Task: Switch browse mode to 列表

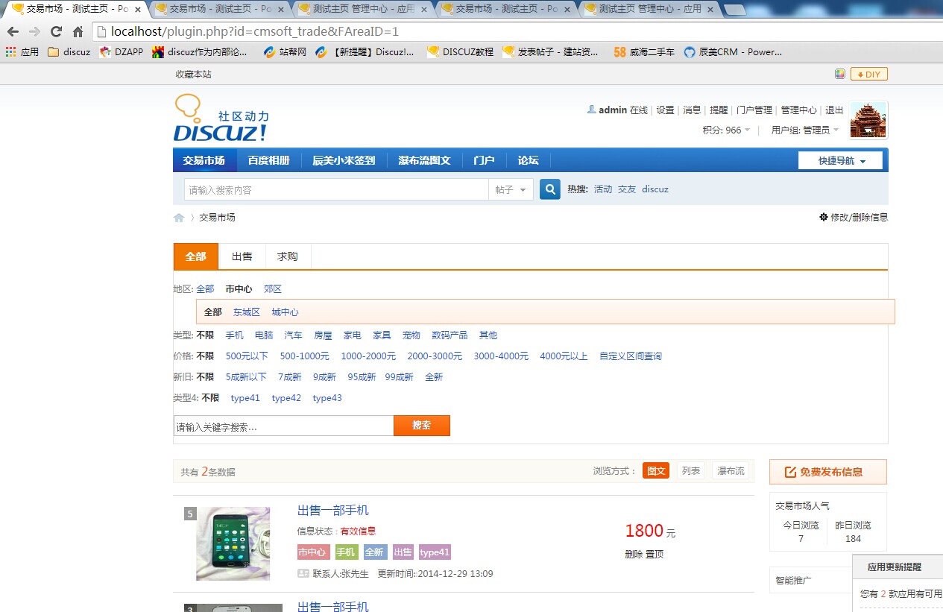Action: tap(690, 471)
